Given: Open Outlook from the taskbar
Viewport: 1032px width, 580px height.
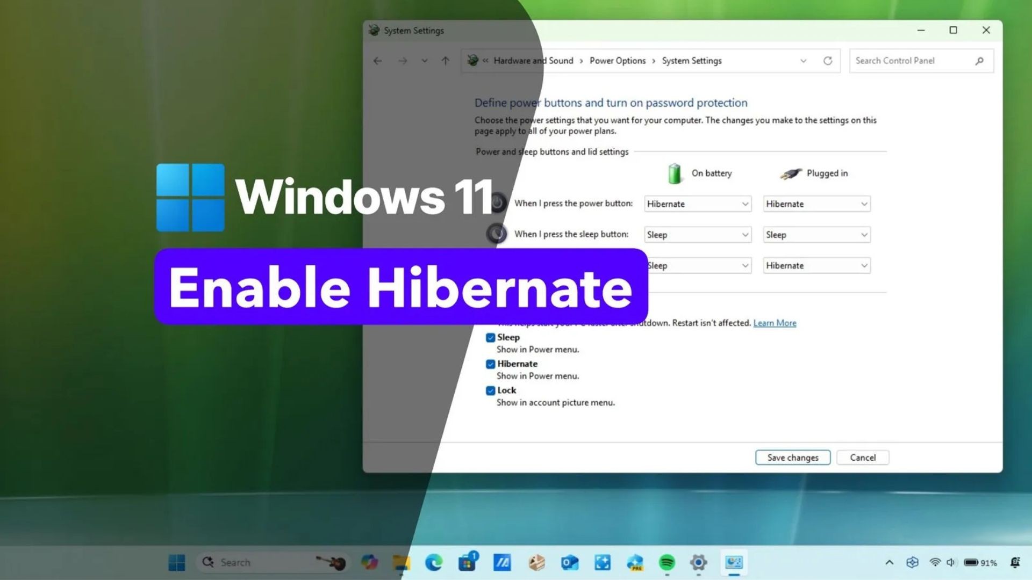Looking at the screenshot, I should click(569, 562).
